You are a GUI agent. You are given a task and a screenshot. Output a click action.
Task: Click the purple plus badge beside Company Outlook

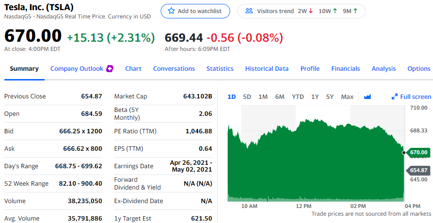[110, 69]
